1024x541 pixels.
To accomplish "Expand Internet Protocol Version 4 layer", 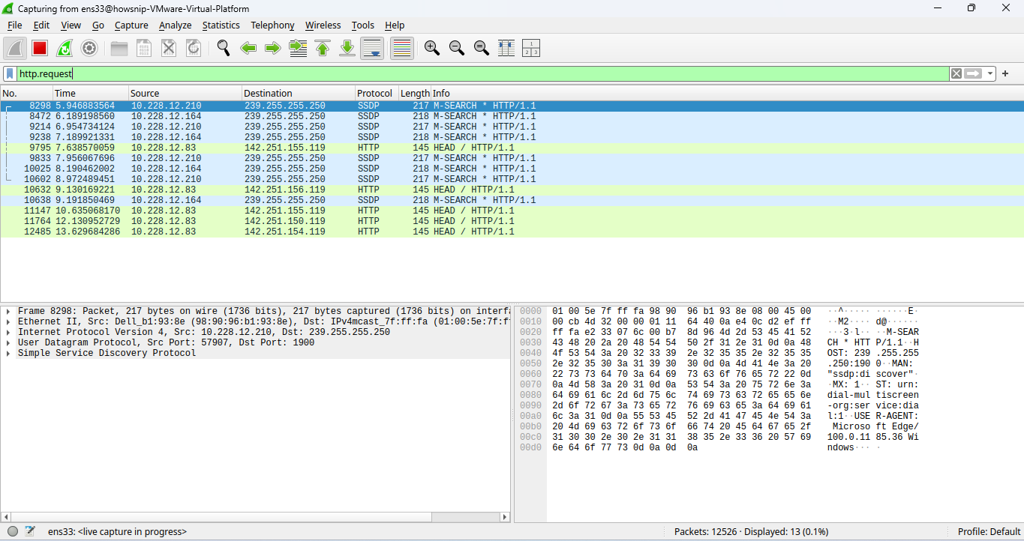I will tap(8, 332).
